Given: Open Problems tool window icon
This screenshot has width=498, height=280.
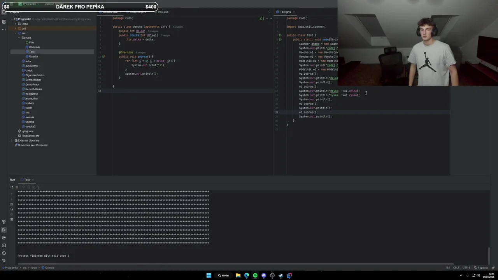Looking at the screenshot, I should [4, 253].
